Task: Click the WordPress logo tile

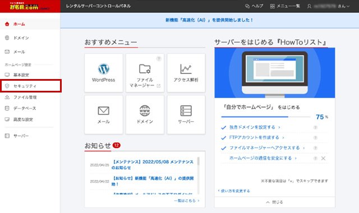Action: coord(103,73)
